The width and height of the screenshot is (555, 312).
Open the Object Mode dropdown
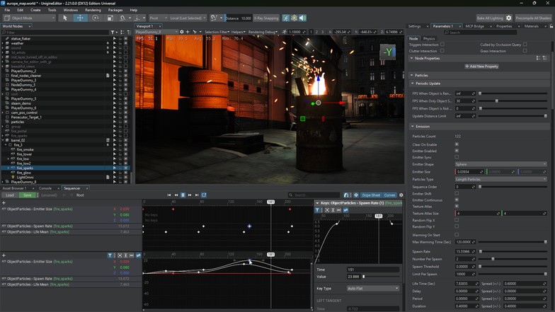tap(30, 18)
